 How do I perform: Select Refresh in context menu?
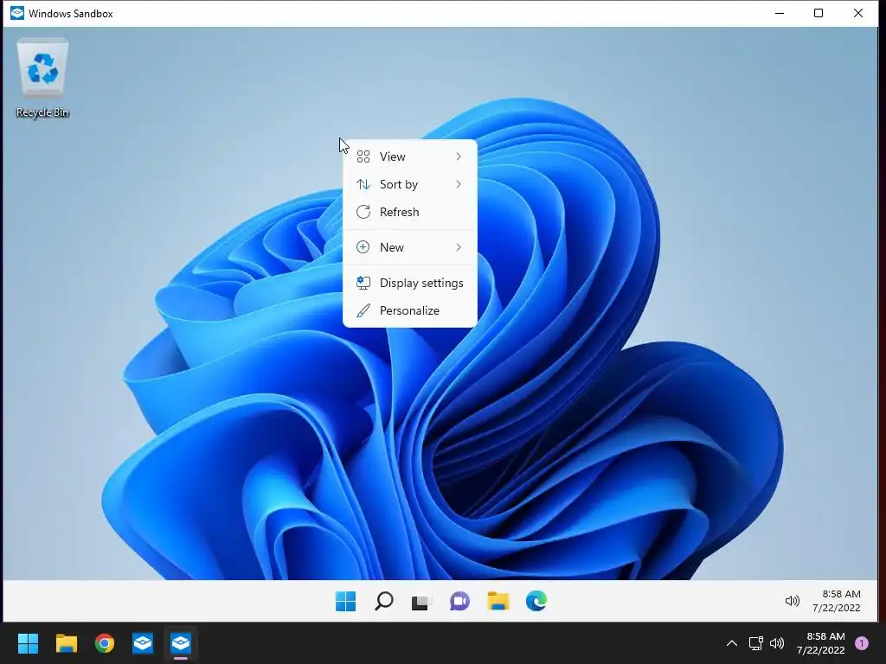(409, 212)
